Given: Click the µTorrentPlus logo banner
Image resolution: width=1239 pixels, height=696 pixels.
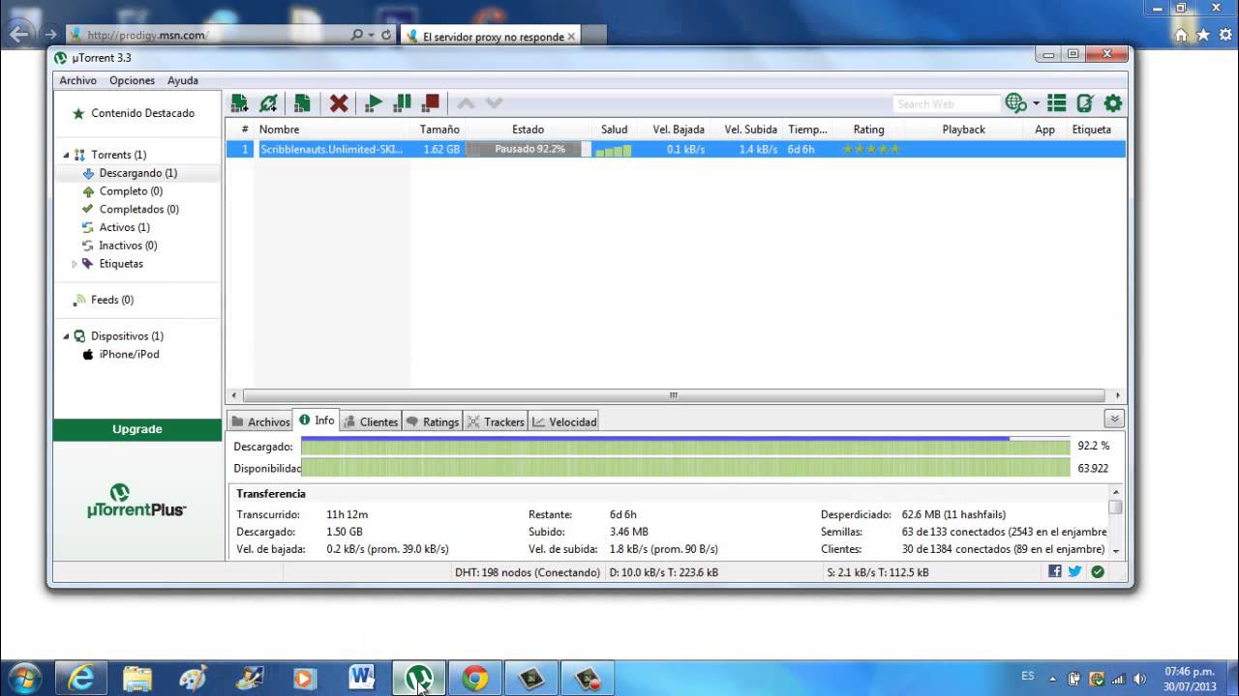Looking at the screenshot, I should coord(136,501).
